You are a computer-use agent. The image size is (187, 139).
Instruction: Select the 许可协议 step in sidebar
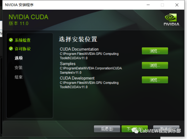coord(23,49)
